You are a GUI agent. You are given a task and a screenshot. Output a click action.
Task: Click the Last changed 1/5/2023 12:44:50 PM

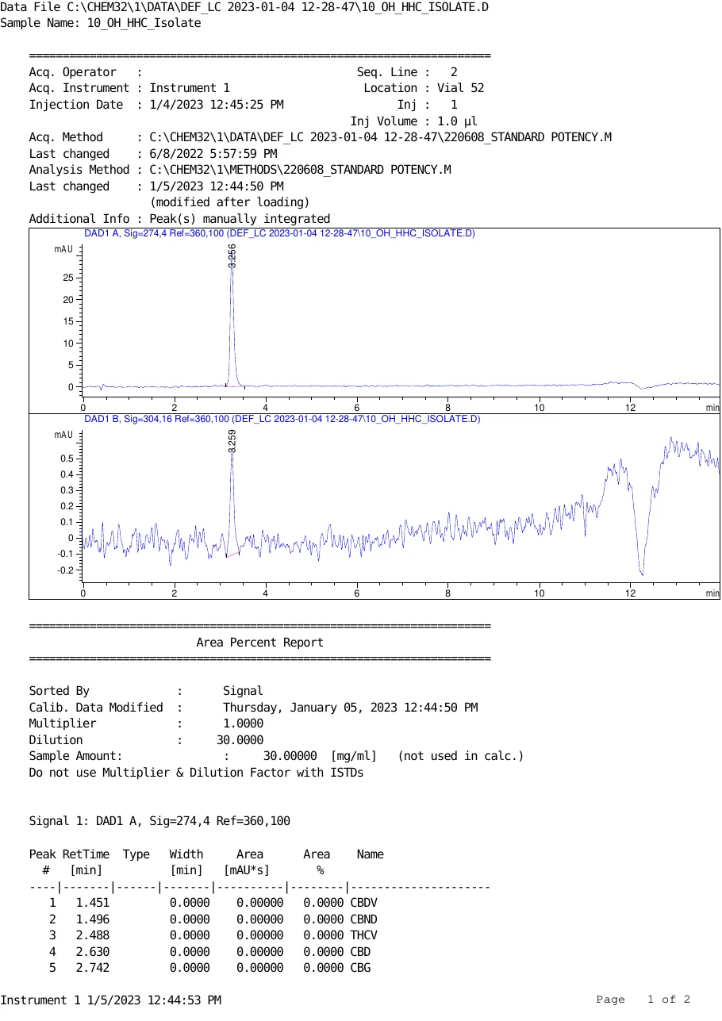pyautogui.click(x=217, y=186)
